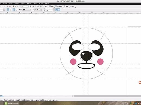Click the zoom to page width icon

coord(43,6)
